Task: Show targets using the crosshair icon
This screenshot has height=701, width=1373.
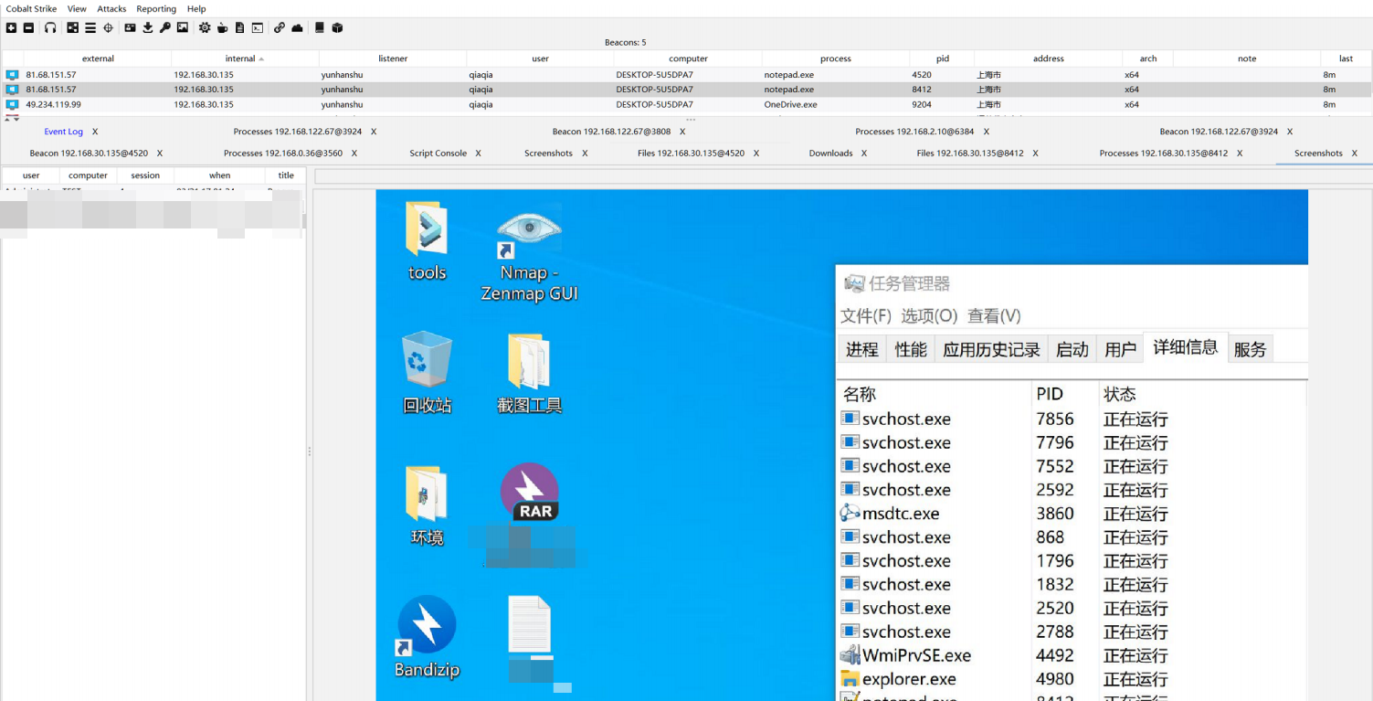Action: 108,28
